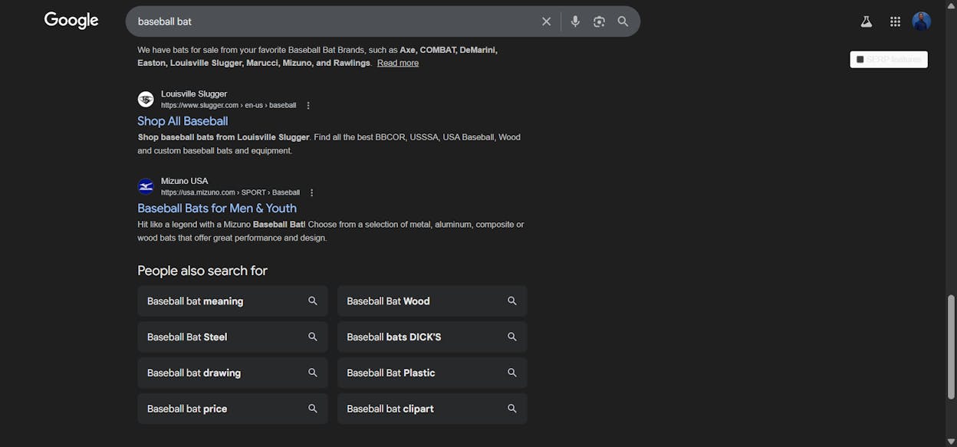Search for Baseball bats DICK'S
Image resolution: width=957 pixels, height=447 pixels.
[x=432, y=337]
